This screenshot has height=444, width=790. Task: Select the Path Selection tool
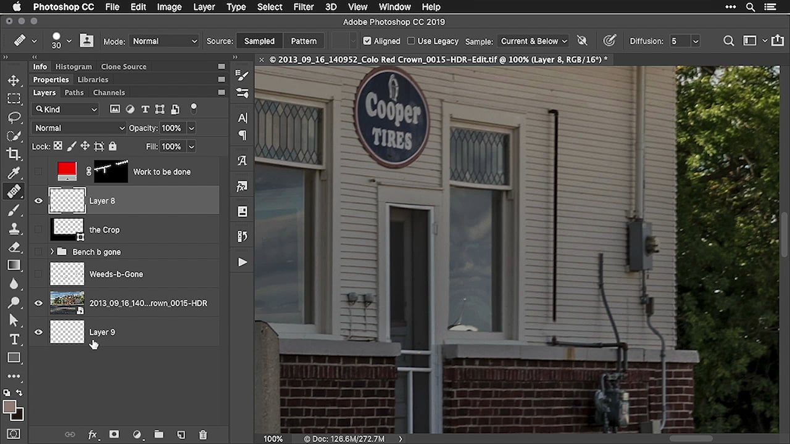pos(14,321)
